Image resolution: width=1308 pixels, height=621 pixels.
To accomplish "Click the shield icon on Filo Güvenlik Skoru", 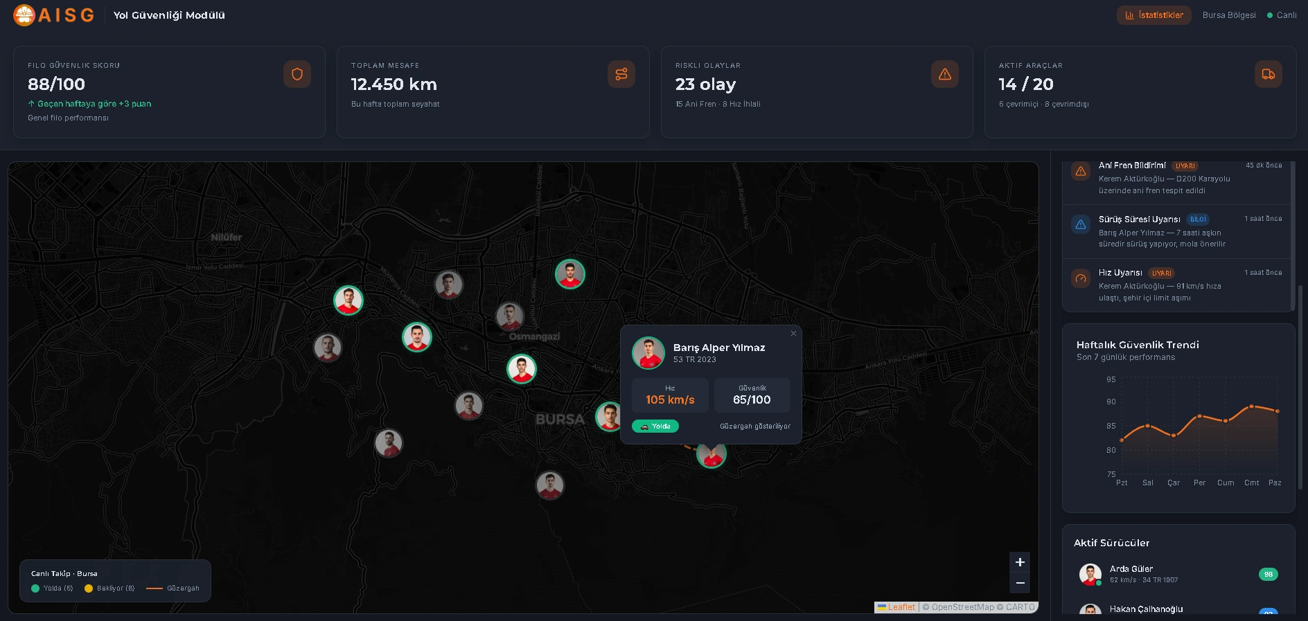I will pos(297,74).
